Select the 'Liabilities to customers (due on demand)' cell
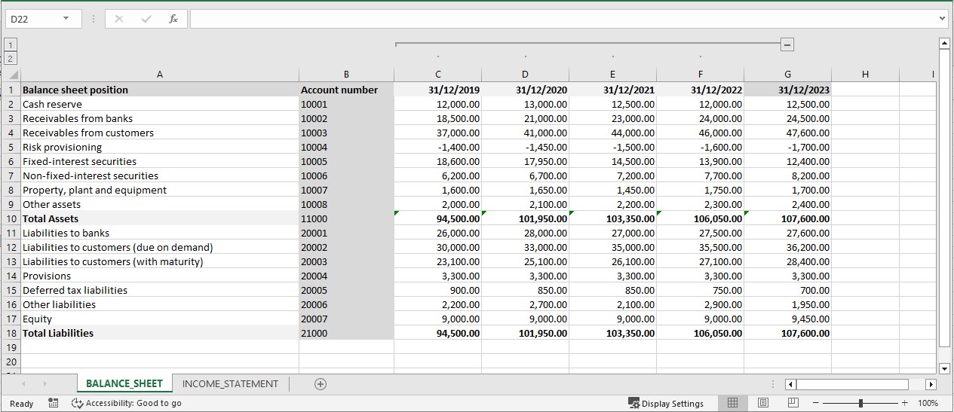 160,247
